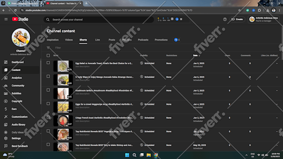Click the YouTube Studio logo
This screenshot has width=283, height=159.
tap(20, 19)
